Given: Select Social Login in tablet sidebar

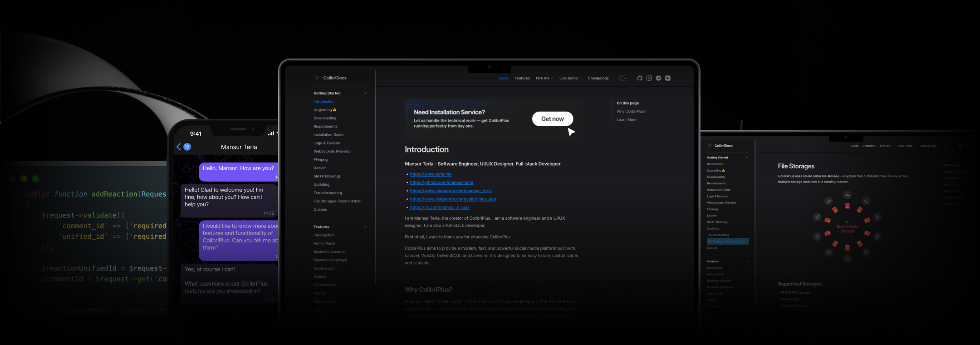Looking at the screenshot, I should tap(324, 268).
